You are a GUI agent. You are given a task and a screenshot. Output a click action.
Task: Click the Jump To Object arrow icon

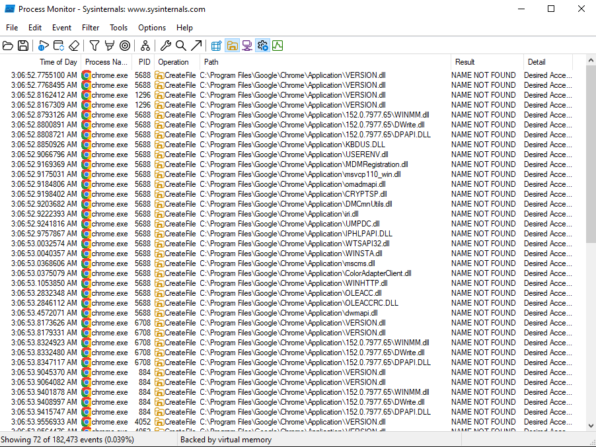[x=196, y=46]
